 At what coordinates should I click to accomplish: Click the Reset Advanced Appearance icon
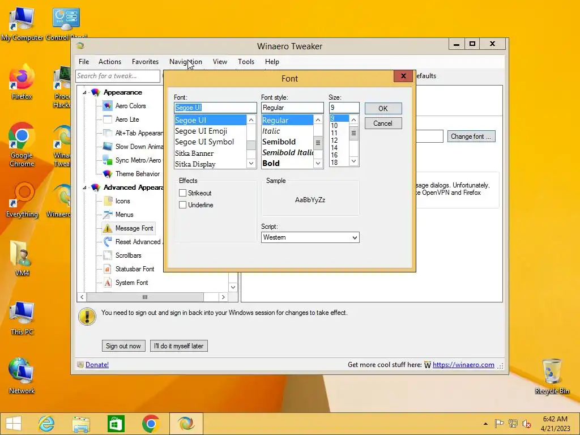click(107, 242)
